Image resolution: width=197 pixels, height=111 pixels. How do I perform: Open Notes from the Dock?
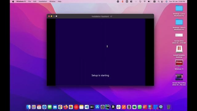(81, 107)
